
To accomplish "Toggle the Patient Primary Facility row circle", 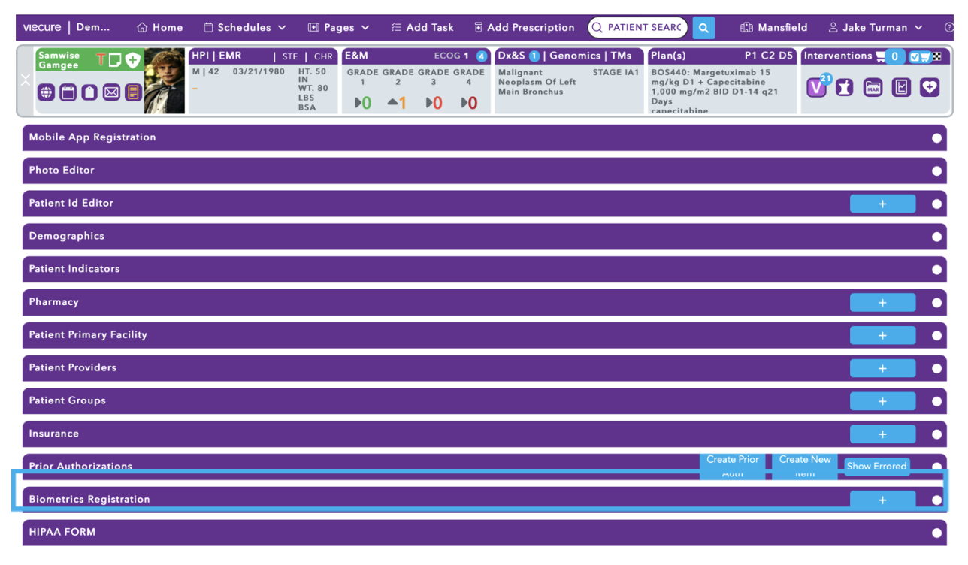I will (936, 336).
